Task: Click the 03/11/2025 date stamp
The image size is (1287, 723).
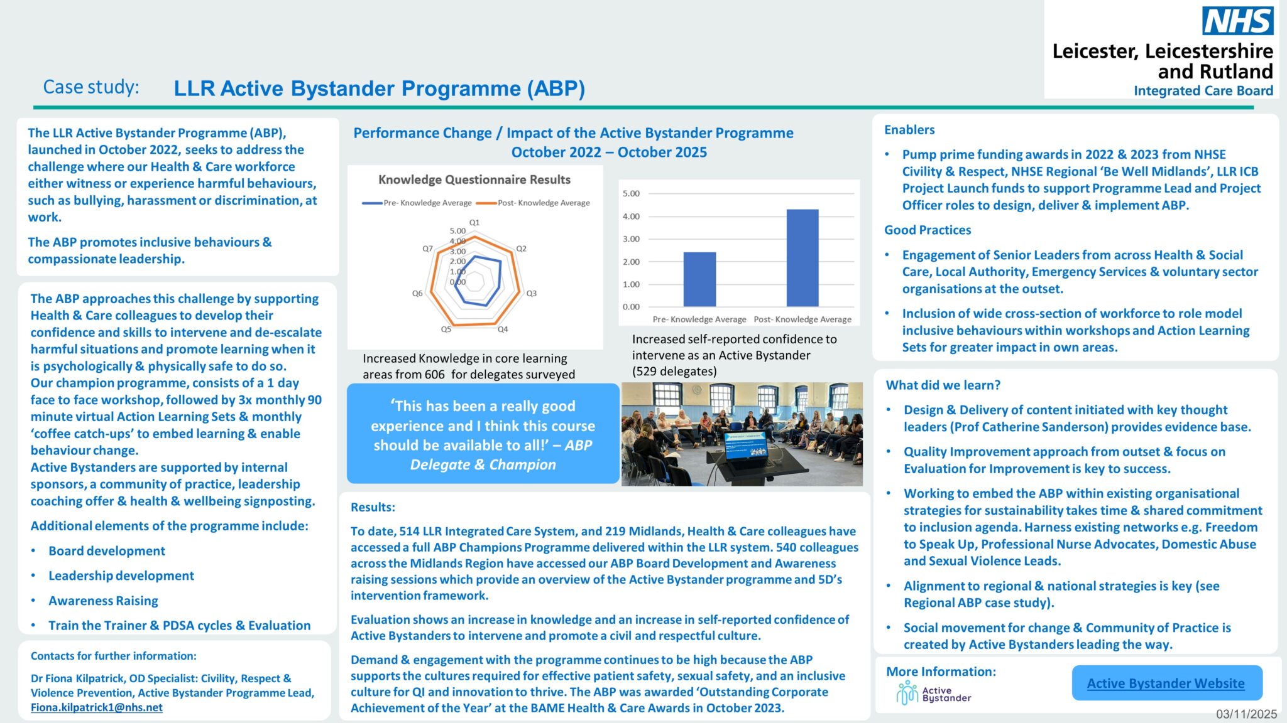Action: coord(1246,714)
